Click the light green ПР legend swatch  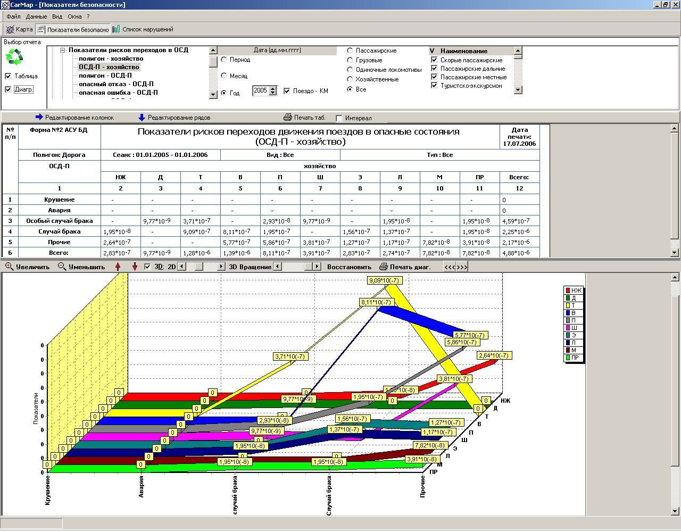(x=568, y=358)
